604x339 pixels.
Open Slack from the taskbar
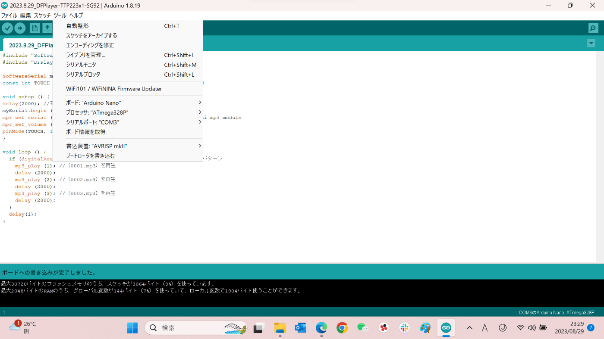point(404,328)
